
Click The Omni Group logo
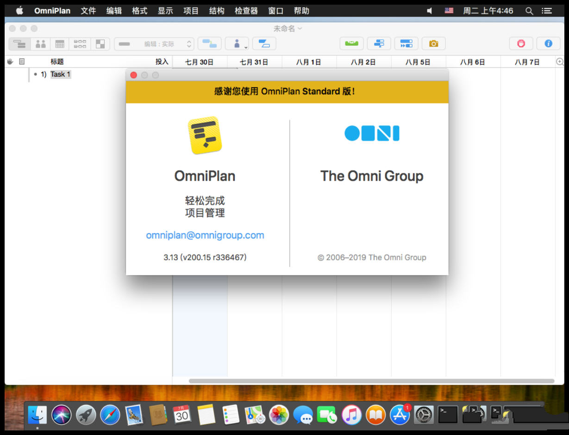point(372,133)
